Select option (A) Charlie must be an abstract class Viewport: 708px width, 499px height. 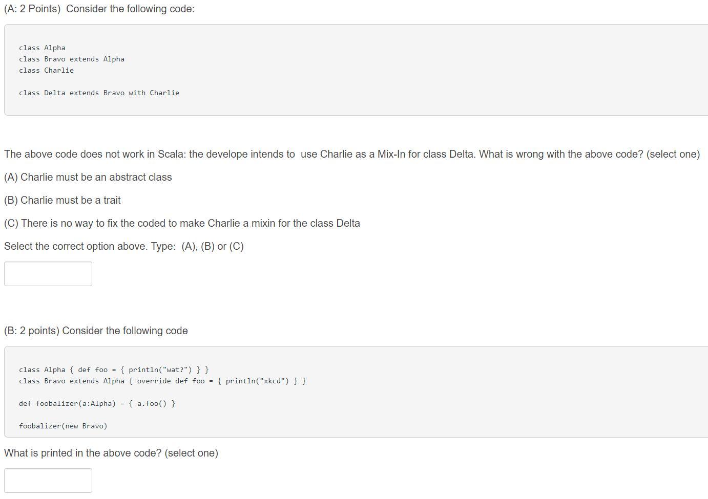tap(88, 177)
